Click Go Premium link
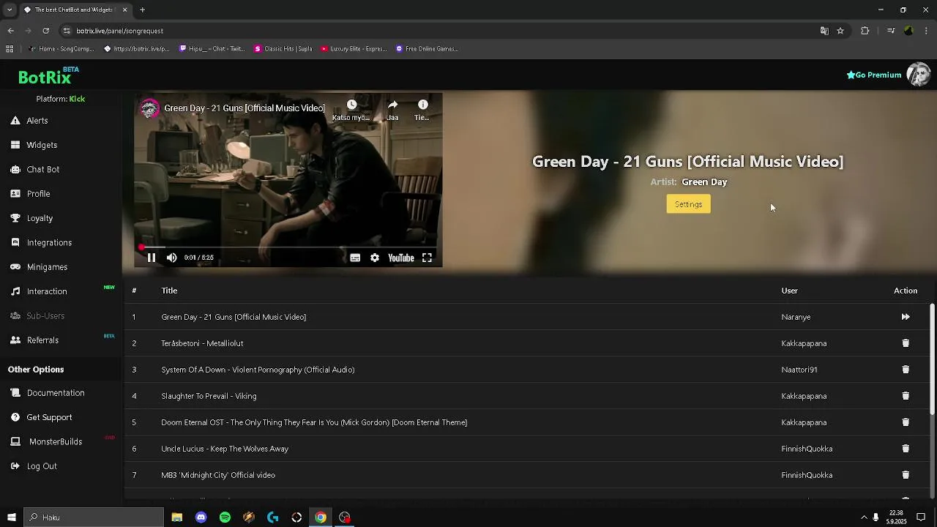The image size is (937, 527). tap(873, 75)
